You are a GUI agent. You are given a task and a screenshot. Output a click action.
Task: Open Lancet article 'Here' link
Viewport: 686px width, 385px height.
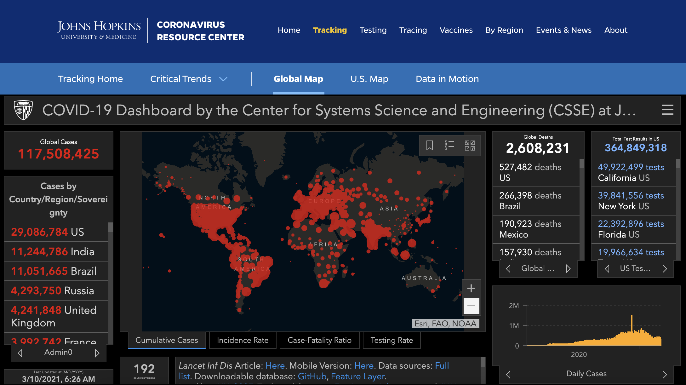(x=275, y=366)
